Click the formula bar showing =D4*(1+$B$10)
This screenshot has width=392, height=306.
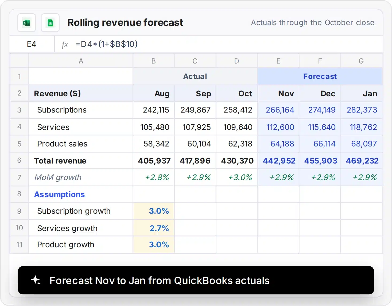219,44
